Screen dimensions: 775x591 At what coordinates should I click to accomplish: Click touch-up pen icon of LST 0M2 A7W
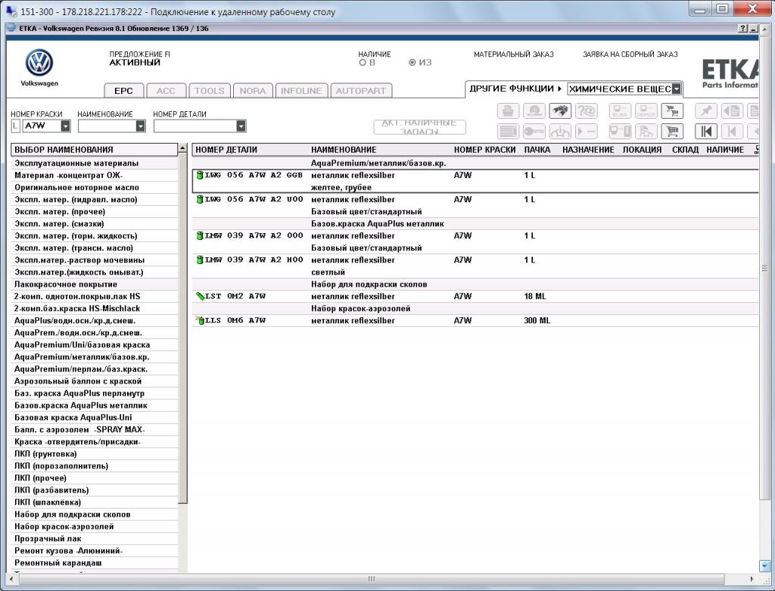click(x=200, y=296)
